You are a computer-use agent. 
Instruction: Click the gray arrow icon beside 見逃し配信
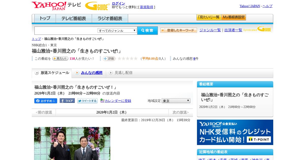[111, 73]
